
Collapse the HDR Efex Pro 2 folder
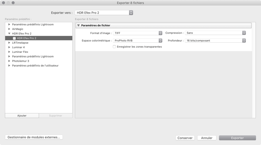tap(9, 34)
